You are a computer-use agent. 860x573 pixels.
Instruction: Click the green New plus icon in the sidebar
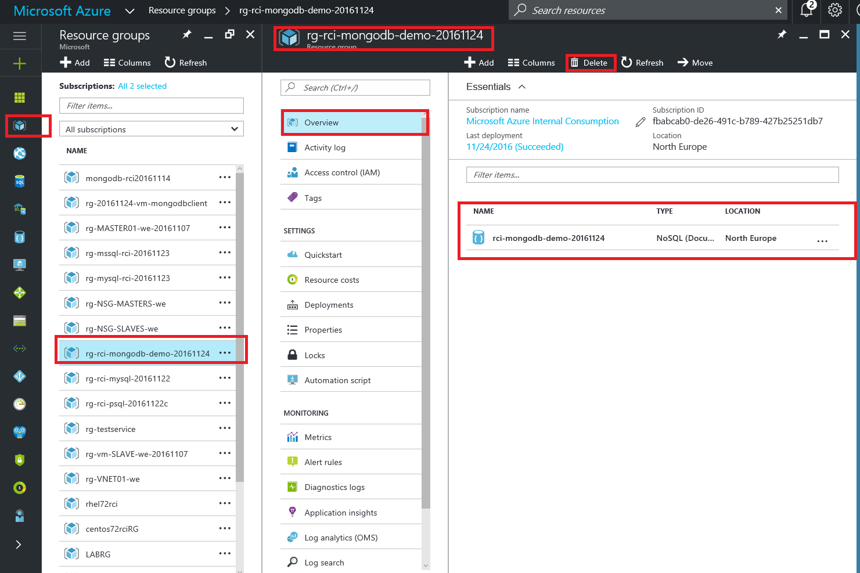[x=20, y=63]
